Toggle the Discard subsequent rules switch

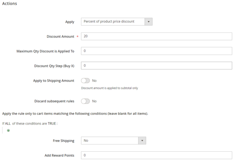coord(85,101)
